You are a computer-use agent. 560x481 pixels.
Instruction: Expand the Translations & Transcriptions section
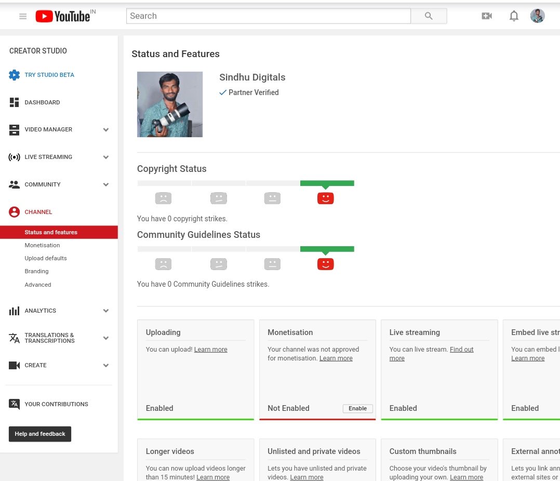106,338
